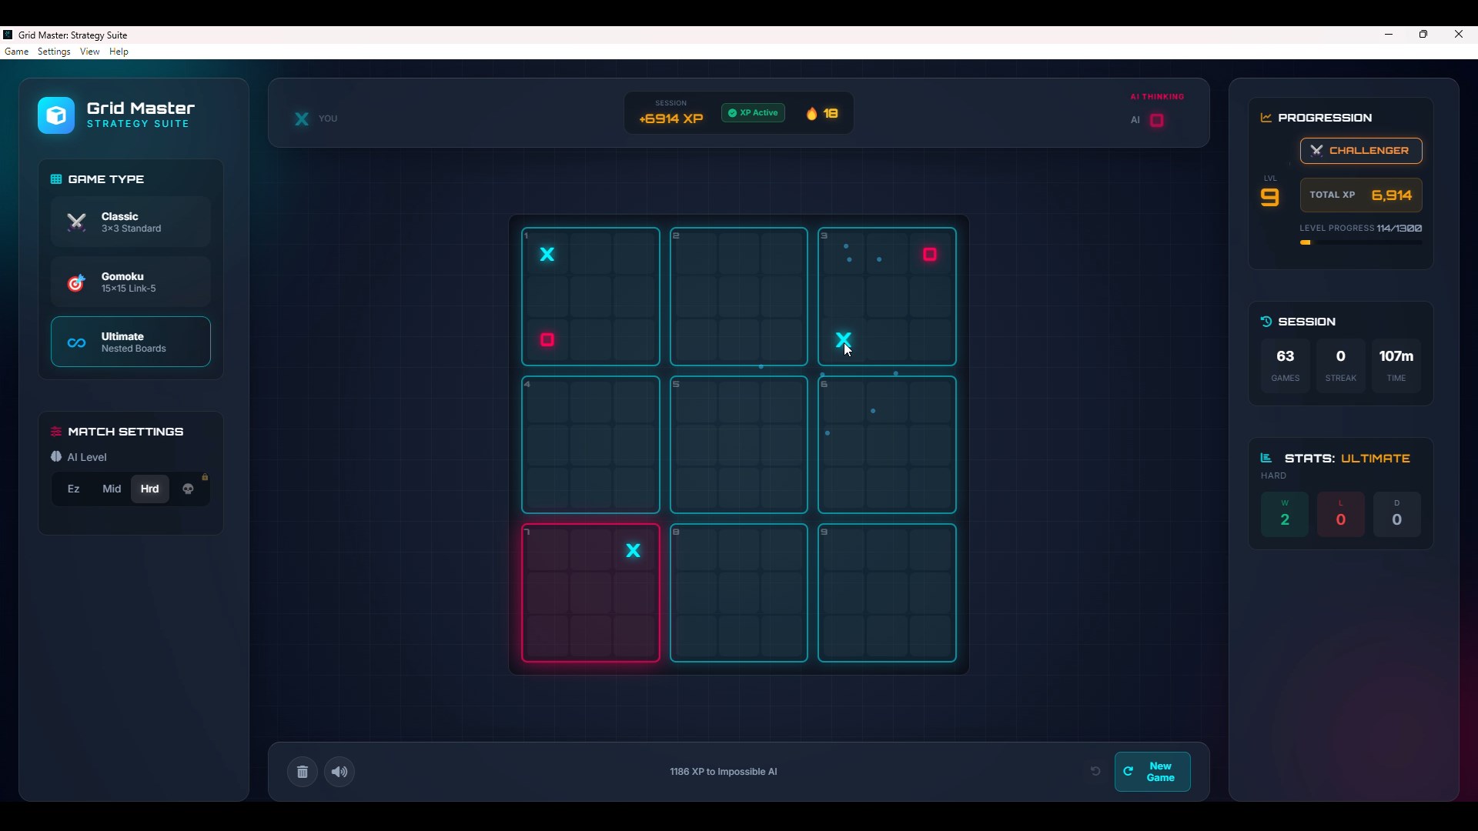Open the Settings menu
This screenshot has width=1478, height=831.
tap(54, 52)
